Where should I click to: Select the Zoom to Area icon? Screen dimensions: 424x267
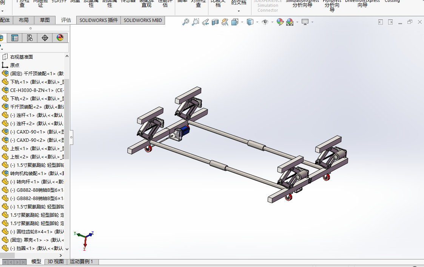pyautogui.click(x=196, y=22)
